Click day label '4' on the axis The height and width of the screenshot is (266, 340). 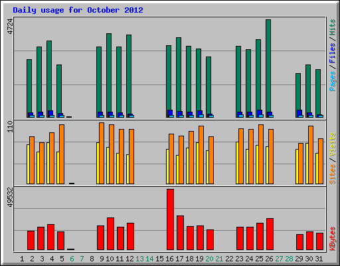pos(52,259)
